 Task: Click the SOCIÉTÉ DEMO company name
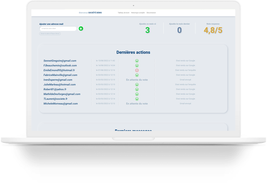point(95,13)
